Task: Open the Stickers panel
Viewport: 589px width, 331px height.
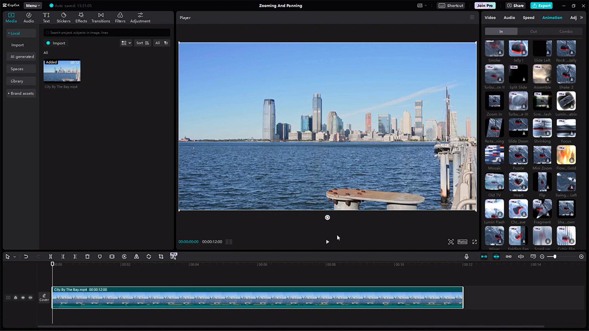Action: [x=64, y=18]
